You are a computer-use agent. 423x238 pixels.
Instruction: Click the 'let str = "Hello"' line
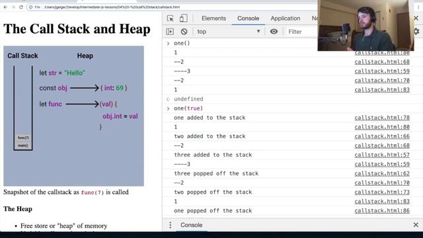click(x=62, y=73)
